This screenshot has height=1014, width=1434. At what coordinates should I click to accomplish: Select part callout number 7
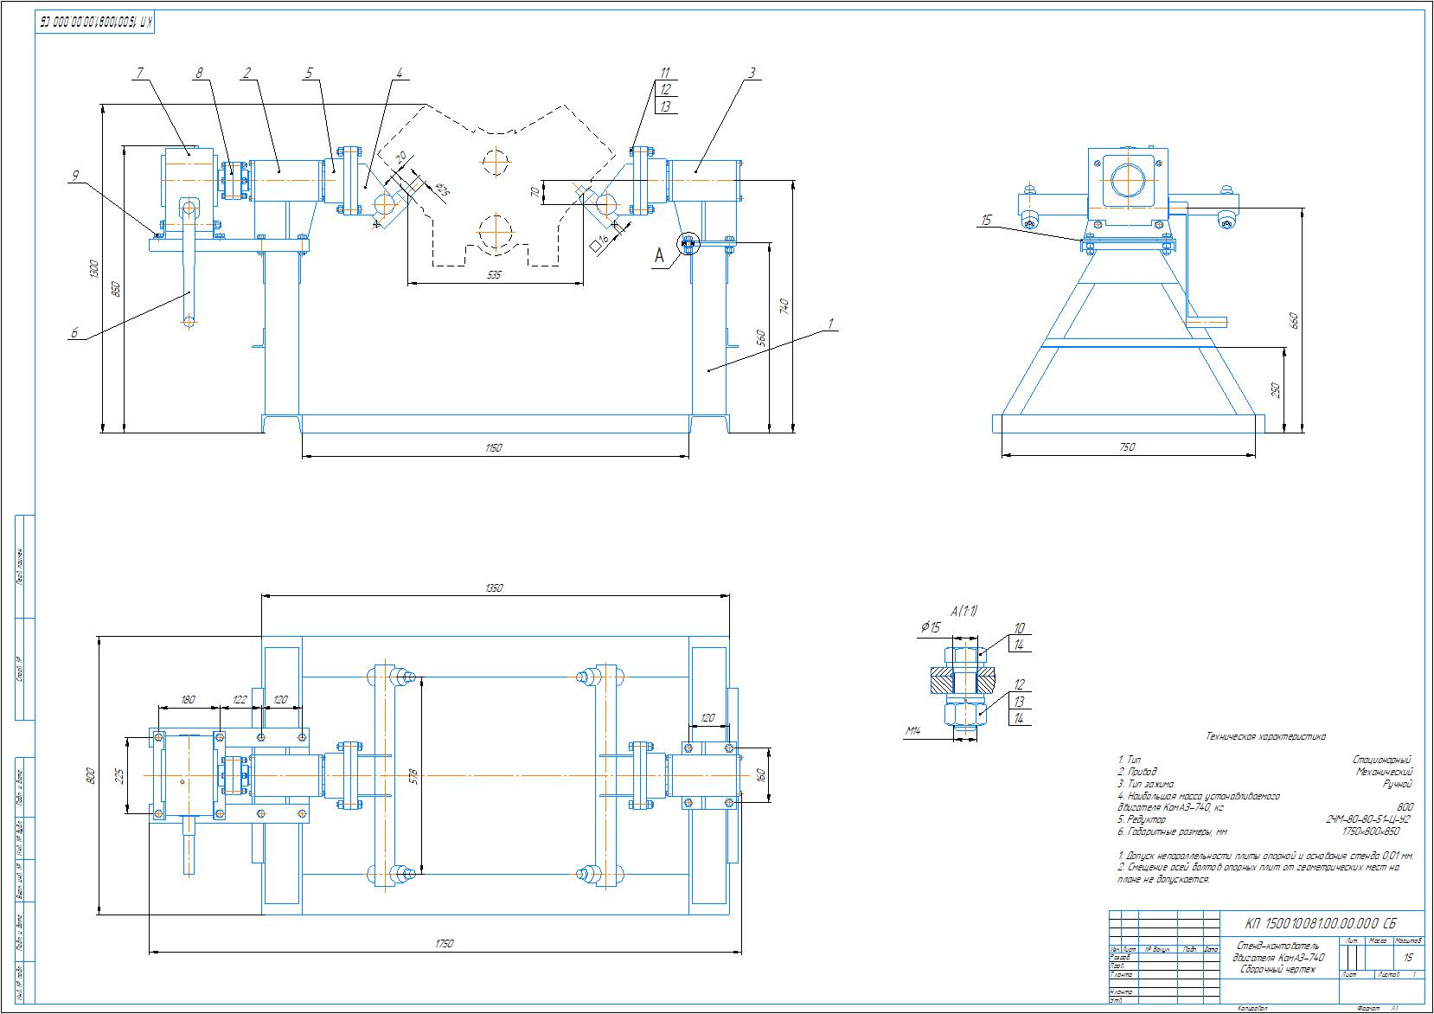(140, 74)
